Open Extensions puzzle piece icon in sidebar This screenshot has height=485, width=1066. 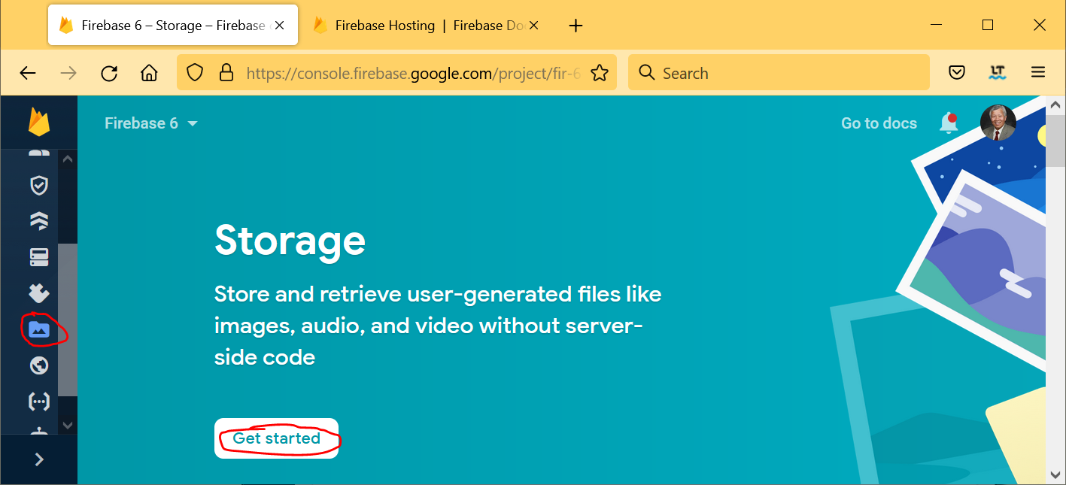(38, 293)
